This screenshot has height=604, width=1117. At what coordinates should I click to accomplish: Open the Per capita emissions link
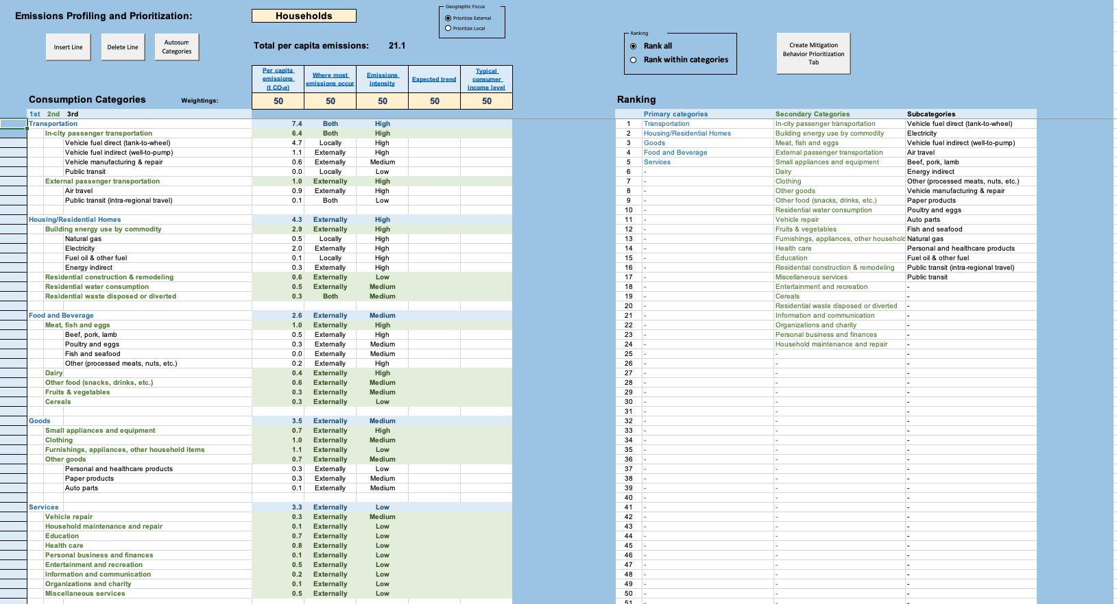[x=278, y=79]
